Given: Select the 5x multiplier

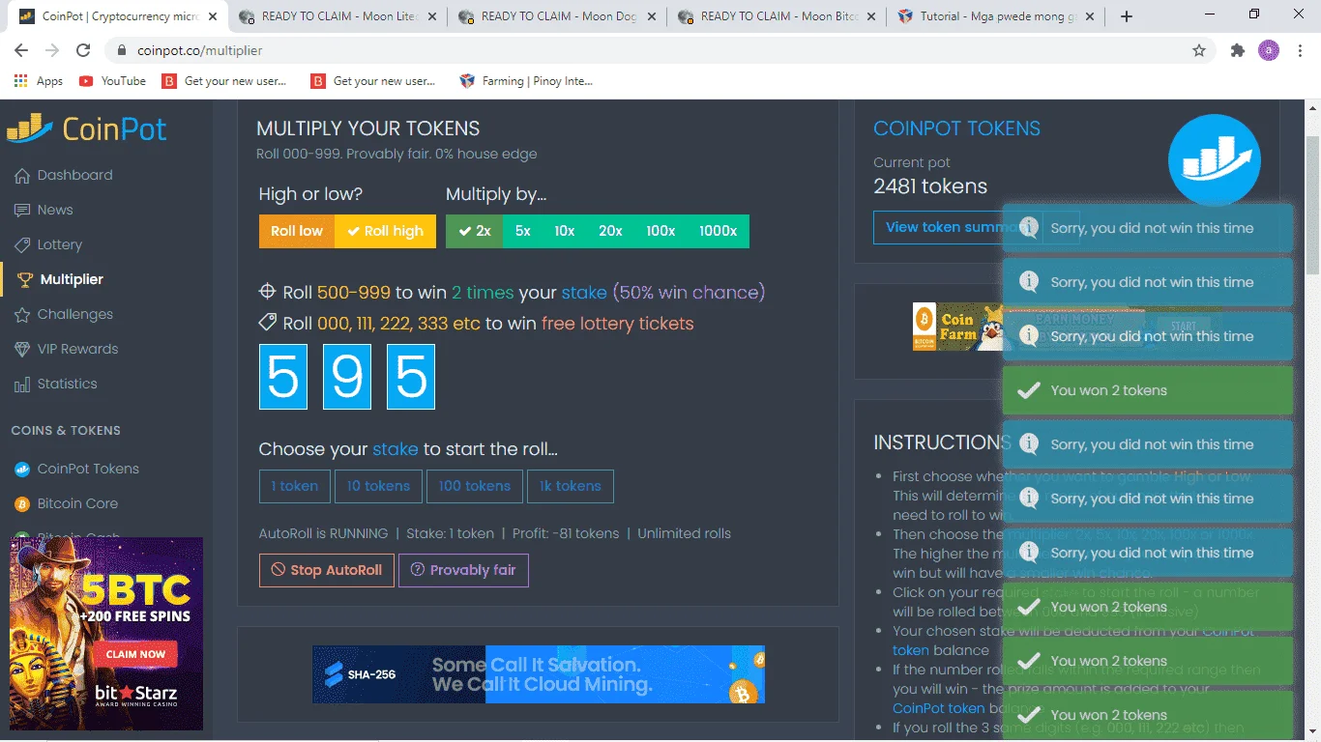Looking at the screenshot, I should (523, 231).
